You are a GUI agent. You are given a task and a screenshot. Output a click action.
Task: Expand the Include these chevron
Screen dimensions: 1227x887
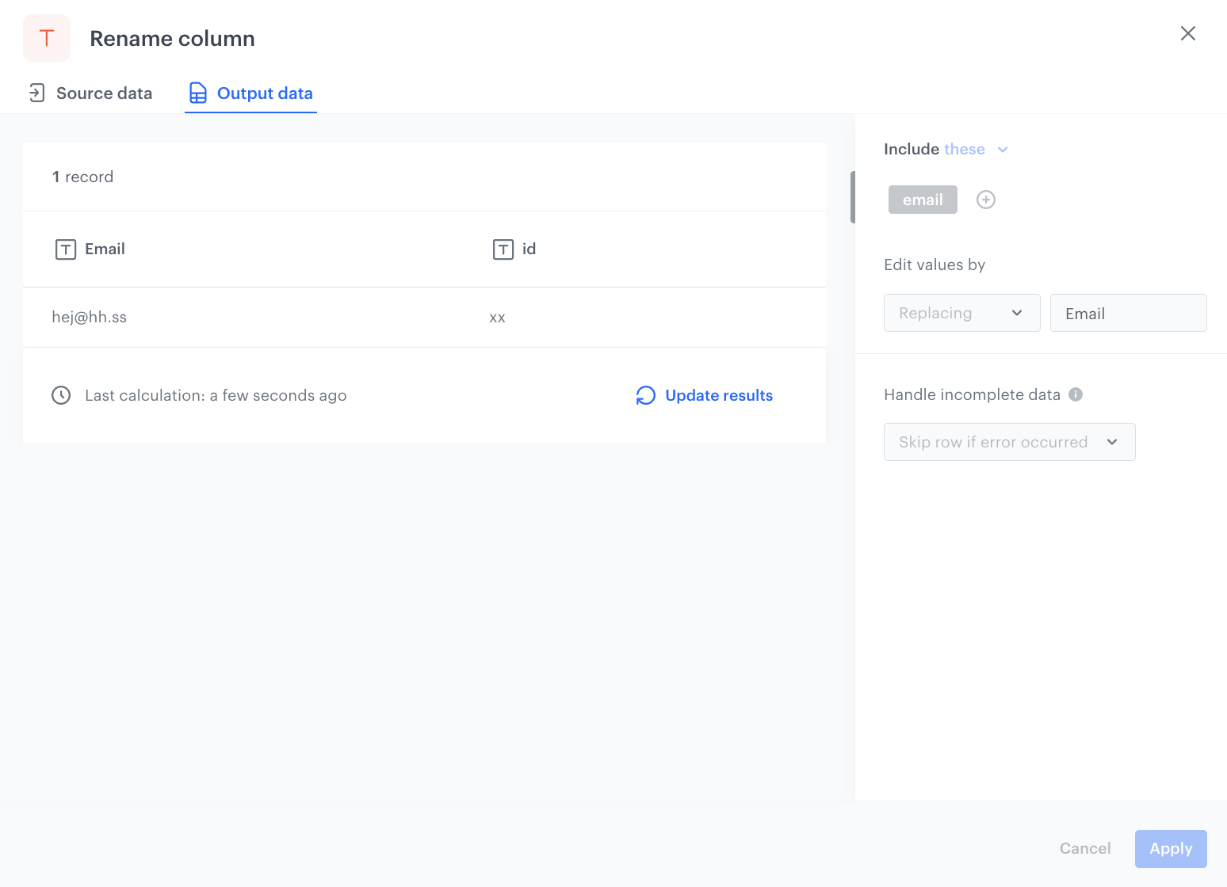pos(1003,150)
